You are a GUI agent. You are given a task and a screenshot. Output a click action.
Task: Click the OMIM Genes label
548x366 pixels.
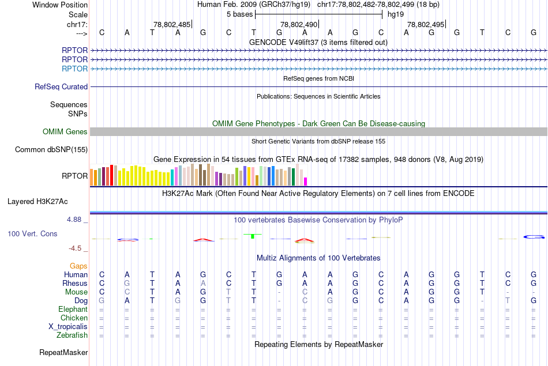[x=65, y=131]
